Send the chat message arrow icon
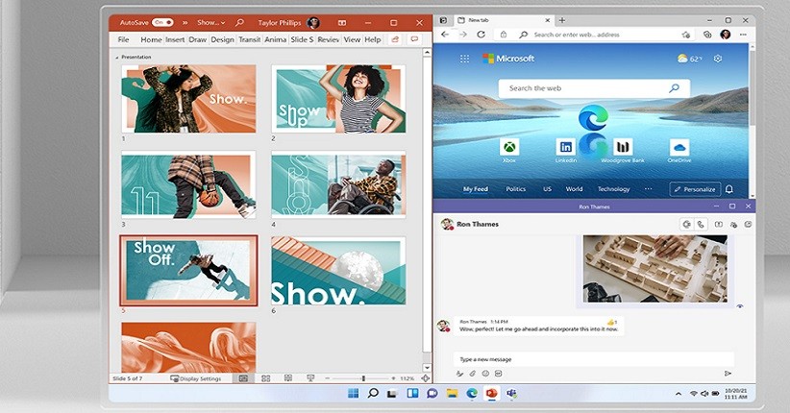The width and height of the screenshot is (790, 413). click(728, 374)
